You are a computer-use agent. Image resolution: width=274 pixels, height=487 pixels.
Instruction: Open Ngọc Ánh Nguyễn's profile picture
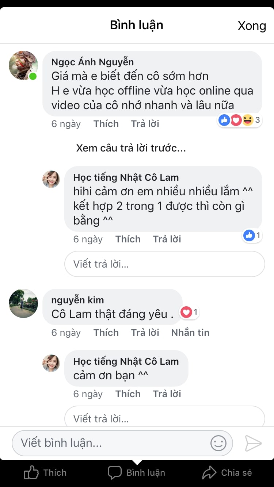(x=23, y=65)
